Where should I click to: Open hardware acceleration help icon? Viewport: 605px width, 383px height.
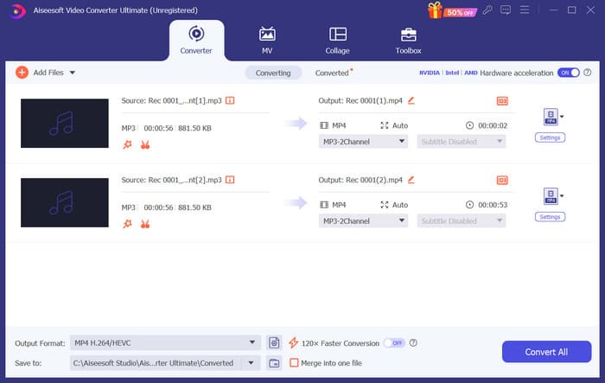[x=587, y=73]
